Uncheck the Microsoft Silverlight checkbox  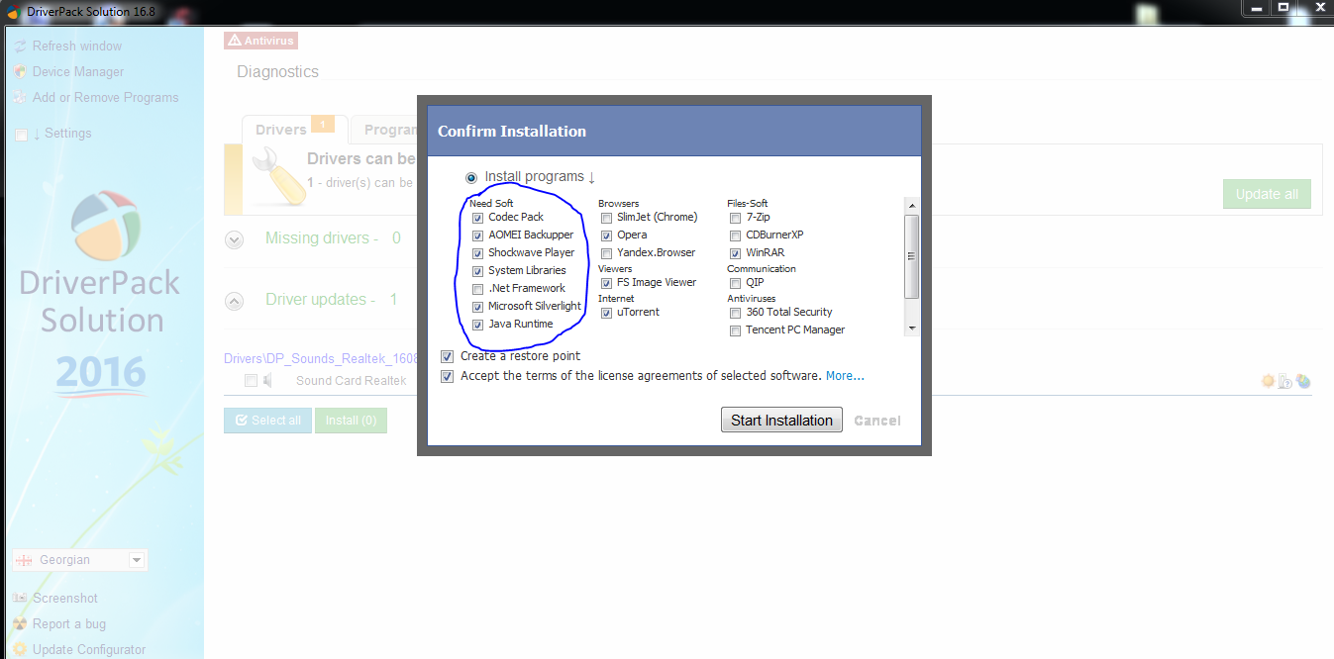click(478, 307)
